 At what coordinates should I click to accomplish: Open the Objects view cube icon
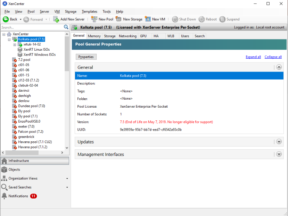[x=4, y=169]
